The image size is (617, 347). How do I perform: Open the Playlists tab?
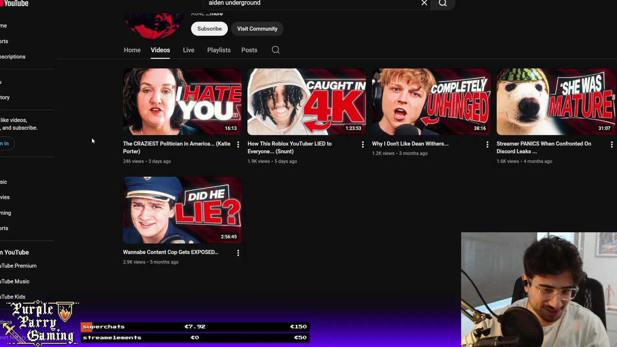click(219, 50)
